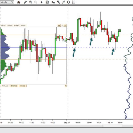Screen dimensions: 133x133
Task: Toggle the eVA#2 value area option
Action: [x=23, y=26]
